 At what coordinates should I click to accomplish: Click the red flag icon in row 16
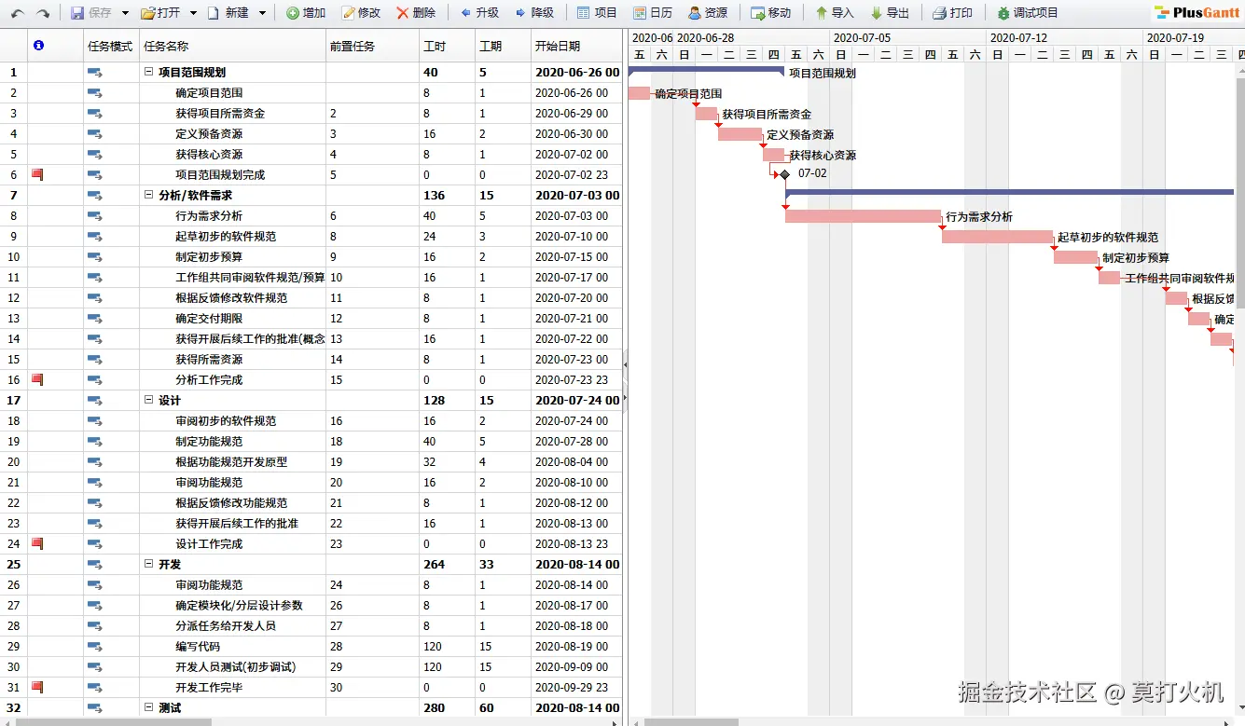[38, 379]
